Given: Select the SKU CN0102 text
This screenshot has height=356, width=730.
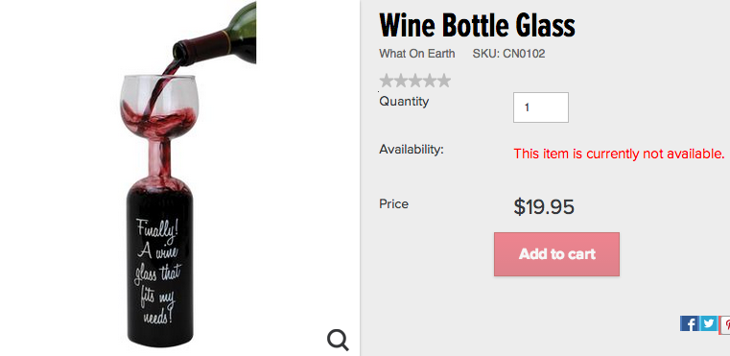Looking at the screenshot, I should coord(508,54).
